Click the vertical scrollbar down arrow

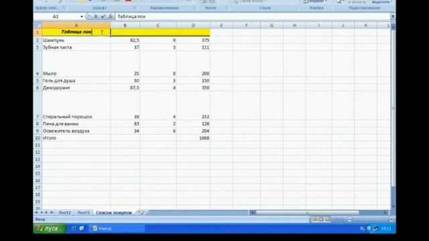pos(393,207)
